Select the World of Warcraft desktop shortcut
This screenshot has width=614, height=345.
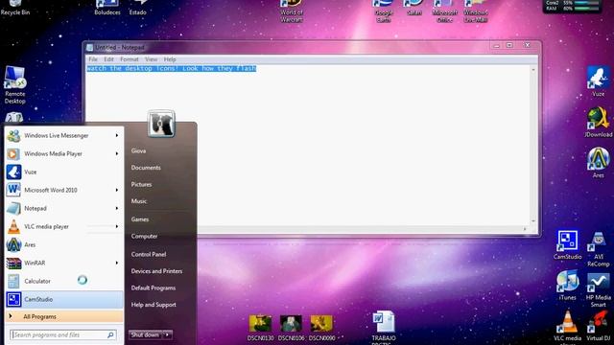292,11
